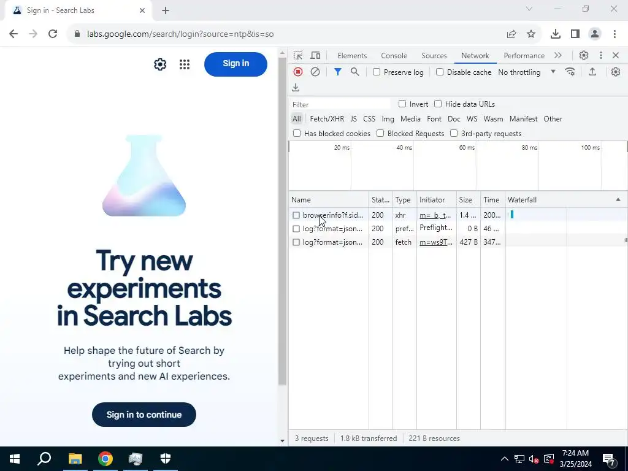Open Chrome profile avatar
Image resolution: width=628 pixels, height=471 pixels.
(x=595, y=34)
